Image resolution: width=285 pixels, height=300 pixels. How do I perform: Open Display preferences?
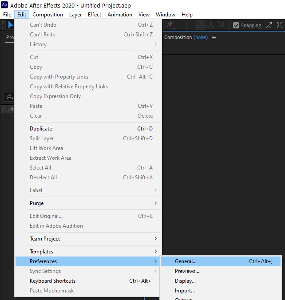pos(221,280)
